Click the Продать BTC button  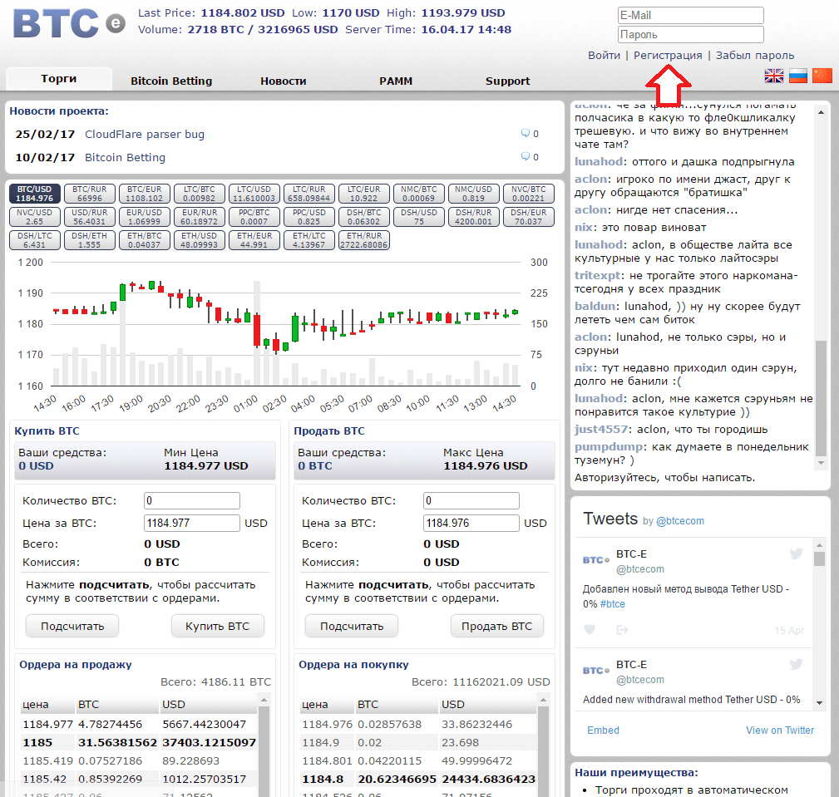(x=497, y=626)
